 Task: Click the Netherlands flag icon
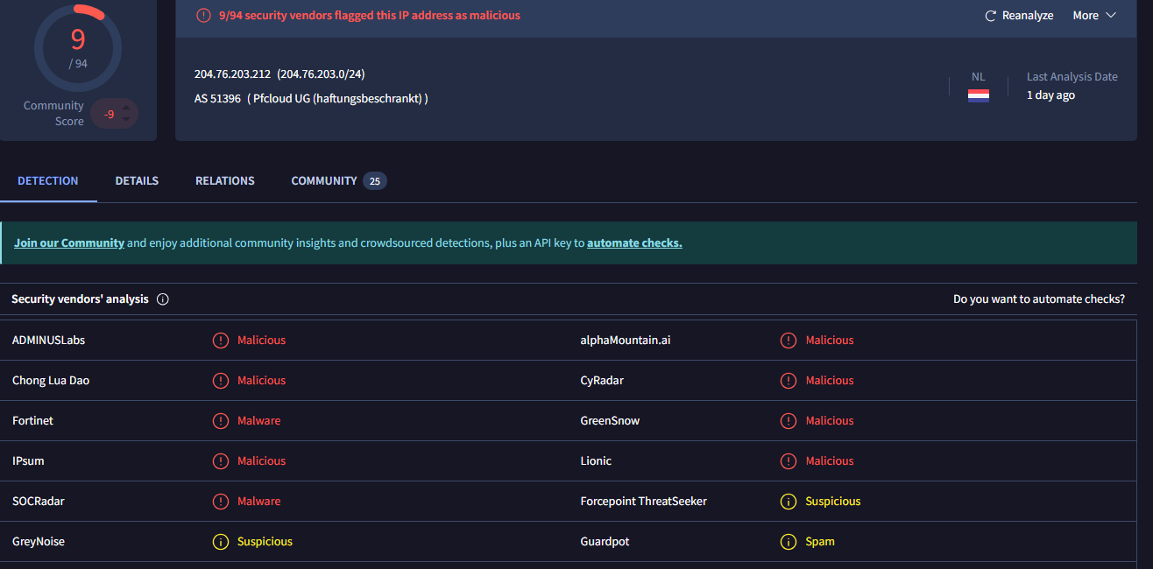(978, 95)
